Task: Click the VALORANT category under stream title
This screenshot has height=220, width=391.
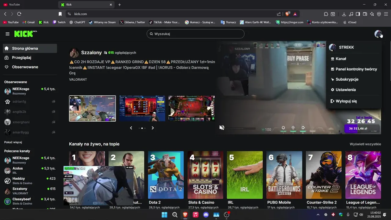Action: pos(78,79)
